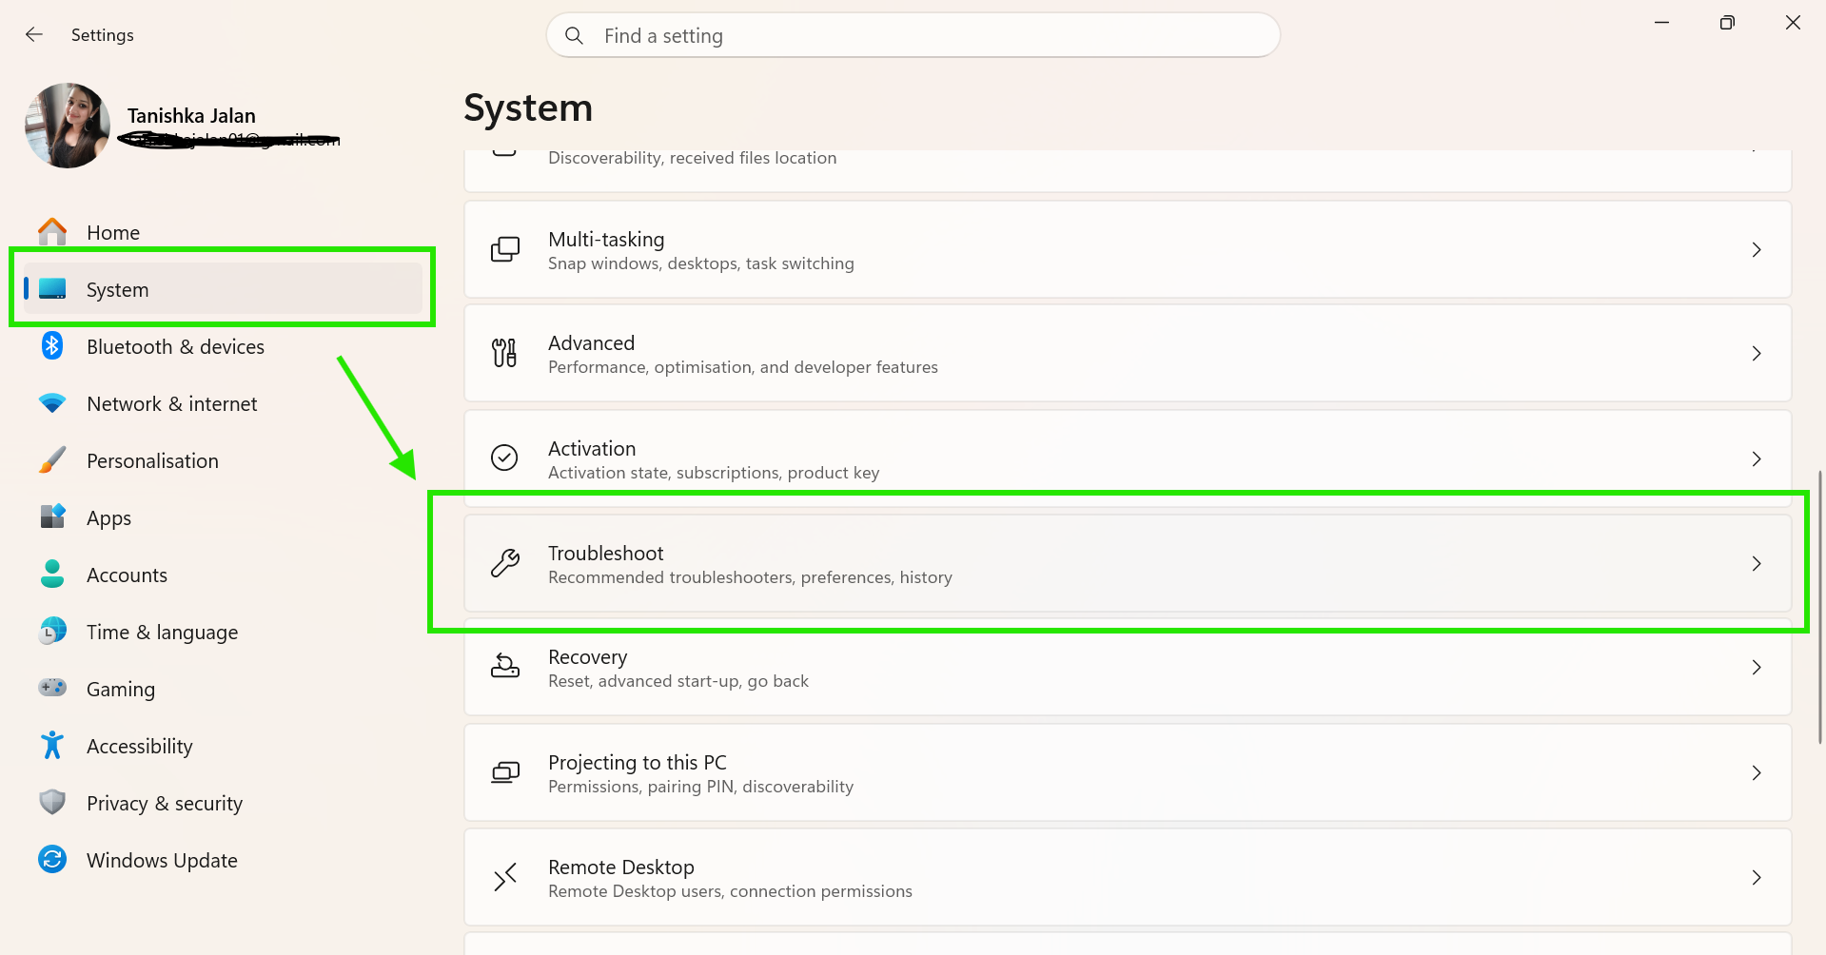
Task: Click the Accessibility figure icon
Action: tap(52, 745)
